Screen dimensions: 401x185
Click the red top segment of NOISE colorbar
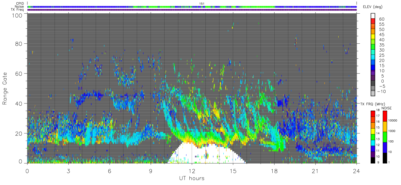(385, 116)
